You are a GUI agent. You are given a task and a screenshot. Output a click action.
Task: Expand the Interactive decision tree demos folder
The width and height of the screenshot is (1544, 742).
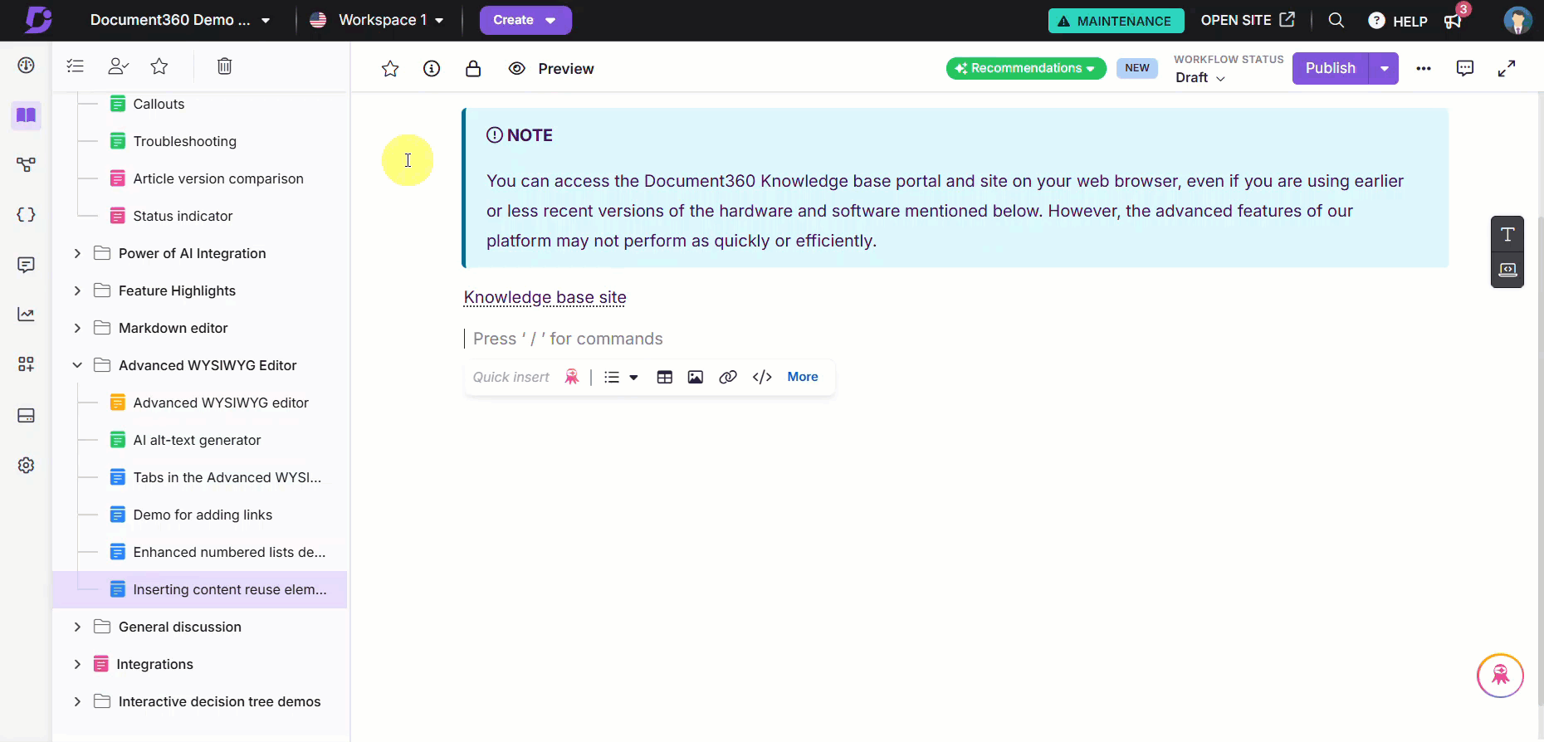(77, 702)
